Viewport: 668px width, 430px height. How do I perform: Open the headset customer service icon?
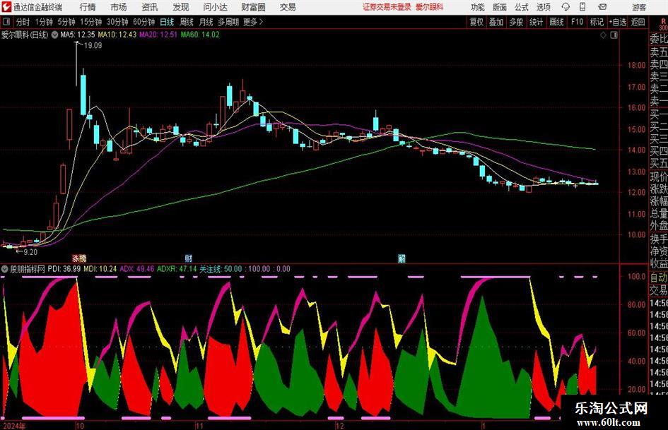click(566, 7)
